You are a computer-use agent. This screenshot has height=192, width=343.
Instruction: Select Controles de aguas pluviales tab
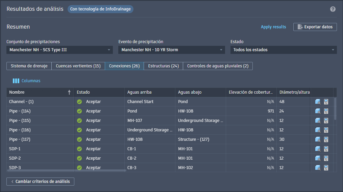218,66
